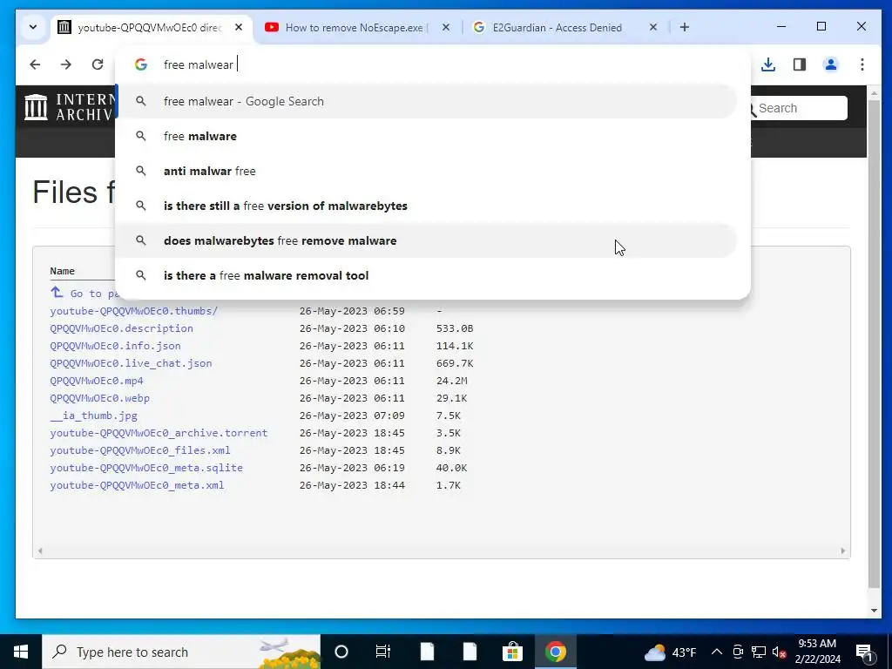Open the Windows Start menu
Viewport: 892px width, 669px height.
pyautogui.click(x=21, y=652)
